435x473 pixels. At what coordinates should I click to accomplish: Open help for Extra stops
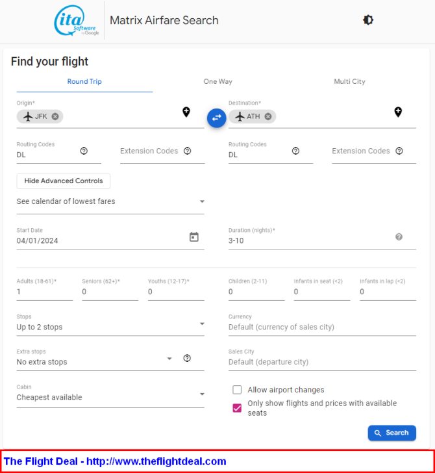tap(187, 358)
